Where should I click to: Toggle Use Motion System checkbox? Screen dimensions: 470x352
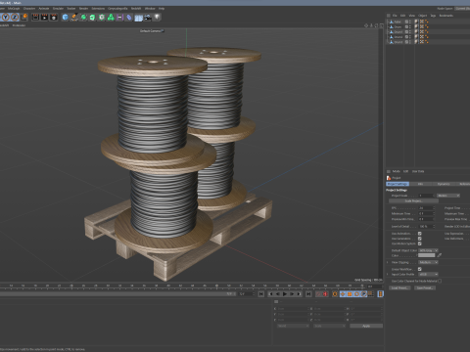420,243
